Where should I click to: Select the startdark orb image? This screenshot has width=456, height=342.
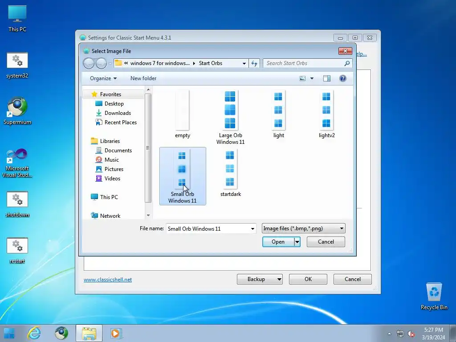tap(230, 173)
